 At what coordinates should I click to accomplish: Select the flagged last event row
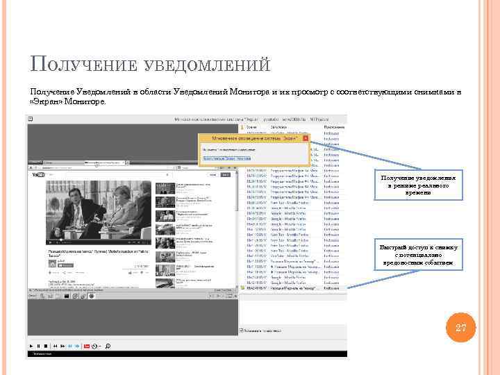[292, 288]
